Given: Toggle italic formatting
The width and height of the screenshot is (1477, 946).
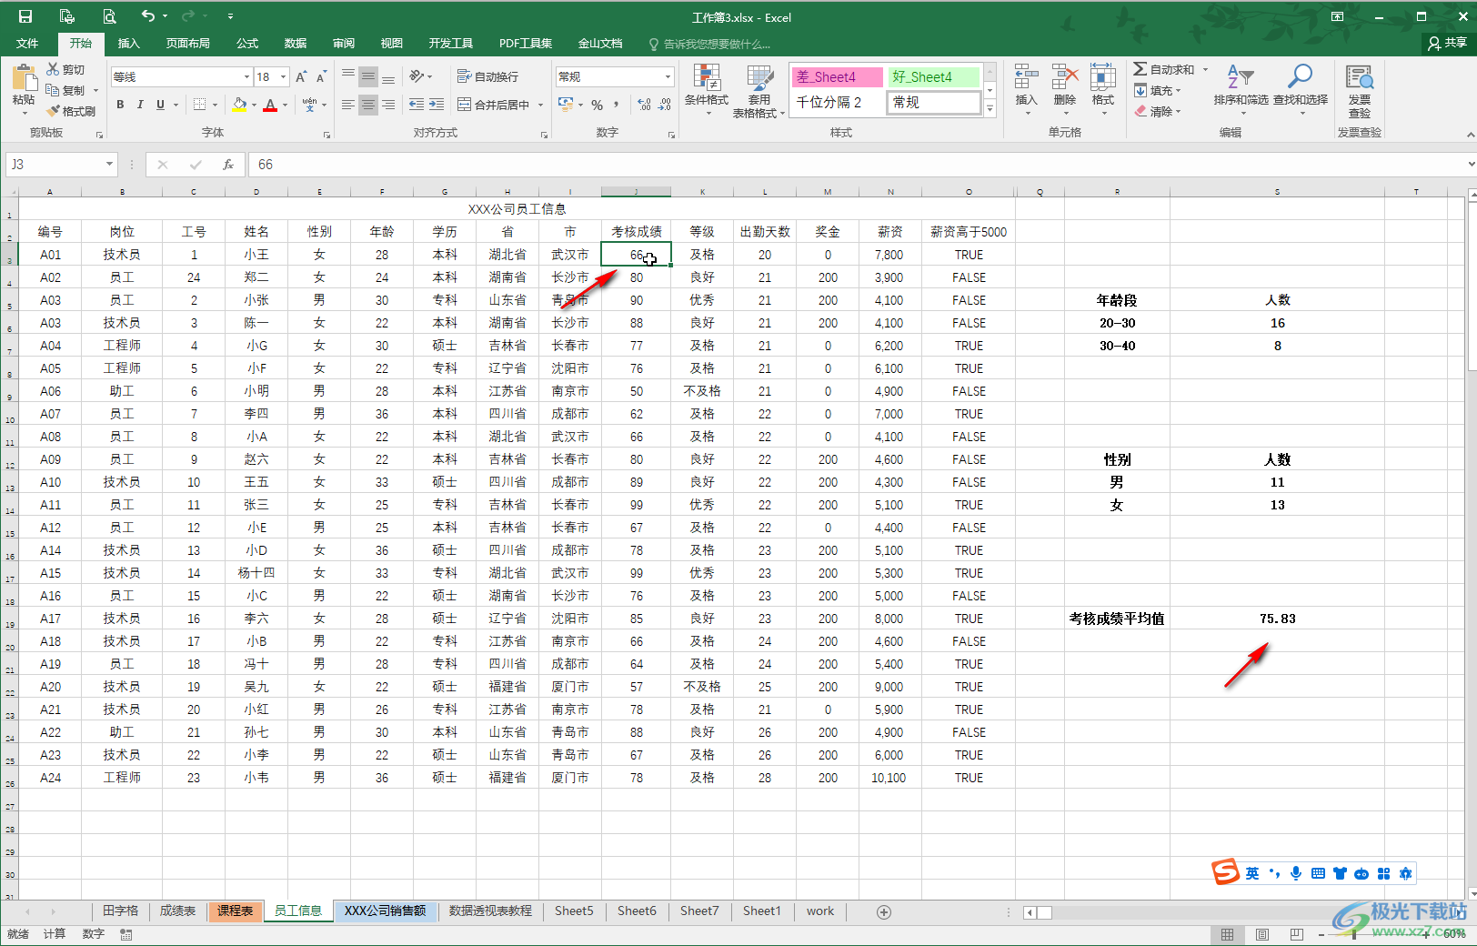Looking at the screenshot, I should [x=140, y=106].
